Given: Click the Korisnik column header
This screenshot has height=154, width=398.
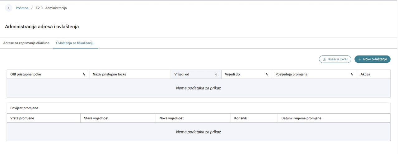Looking at the screenshot, I should click(254, 118).
